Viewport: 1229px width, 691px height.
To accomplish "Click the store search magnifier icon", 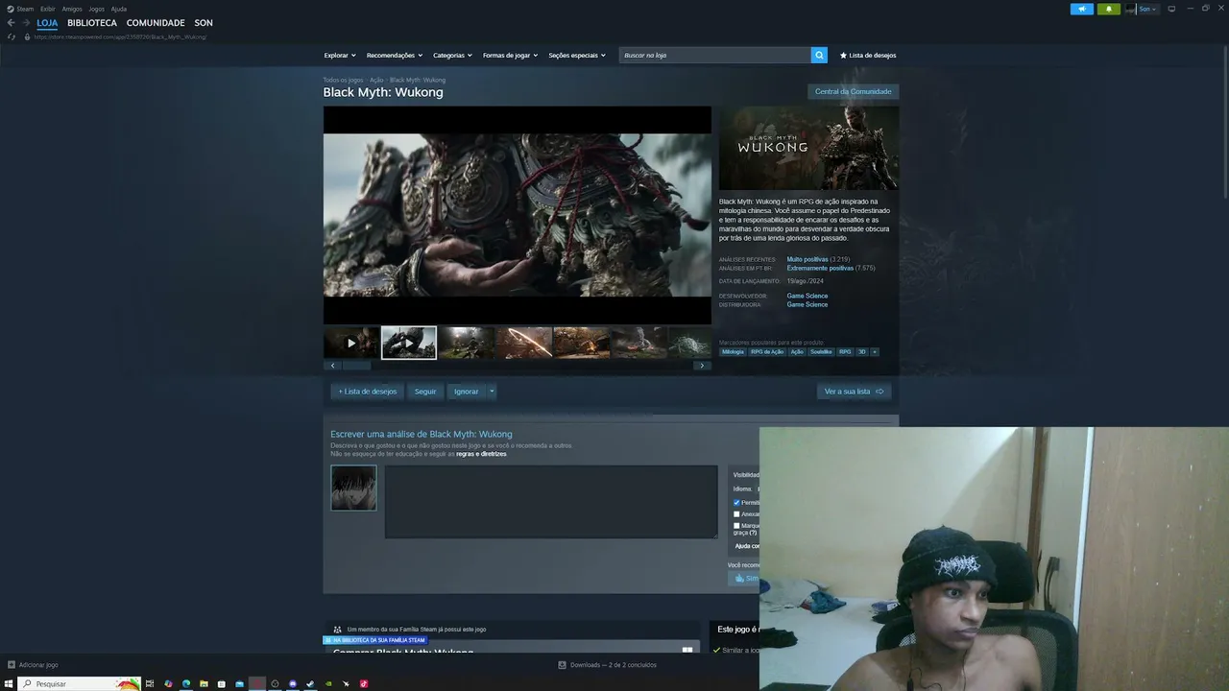I will point(819,56).
